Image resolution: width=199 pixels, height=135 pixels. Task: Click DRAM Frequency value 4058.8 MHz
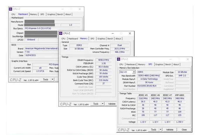[103, 60]
